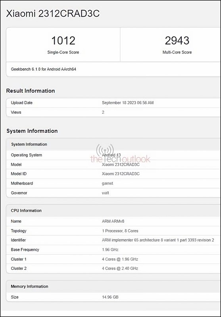The image size is (221, 317).
Task: Click the CPU Name label
Action: click(x=16, y=222)
